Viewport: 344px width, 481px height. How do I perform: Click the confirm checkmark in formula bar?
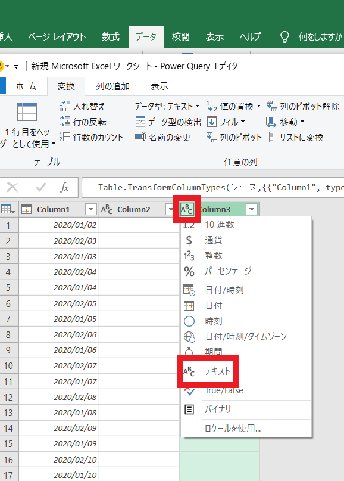tap(40, 187)
